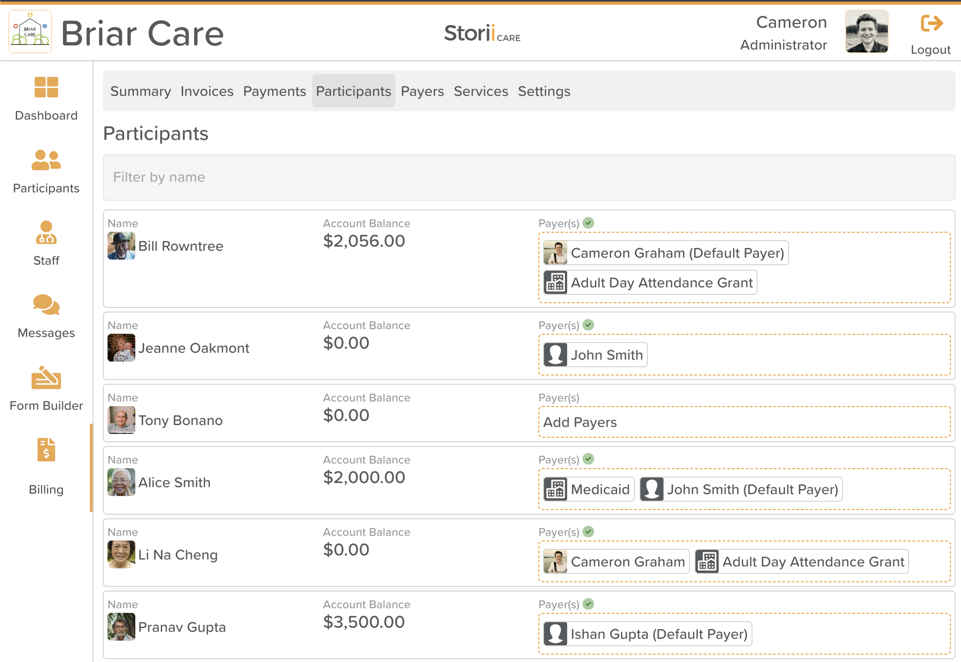Go to billing Settings tab
Screen dimensions: 961x662
[544, 91]
